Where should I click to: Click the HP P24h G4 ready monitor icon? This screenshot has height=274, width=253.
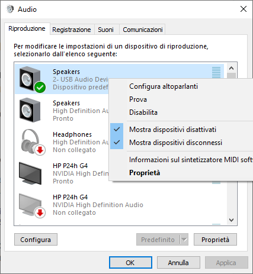click(30, 173)
